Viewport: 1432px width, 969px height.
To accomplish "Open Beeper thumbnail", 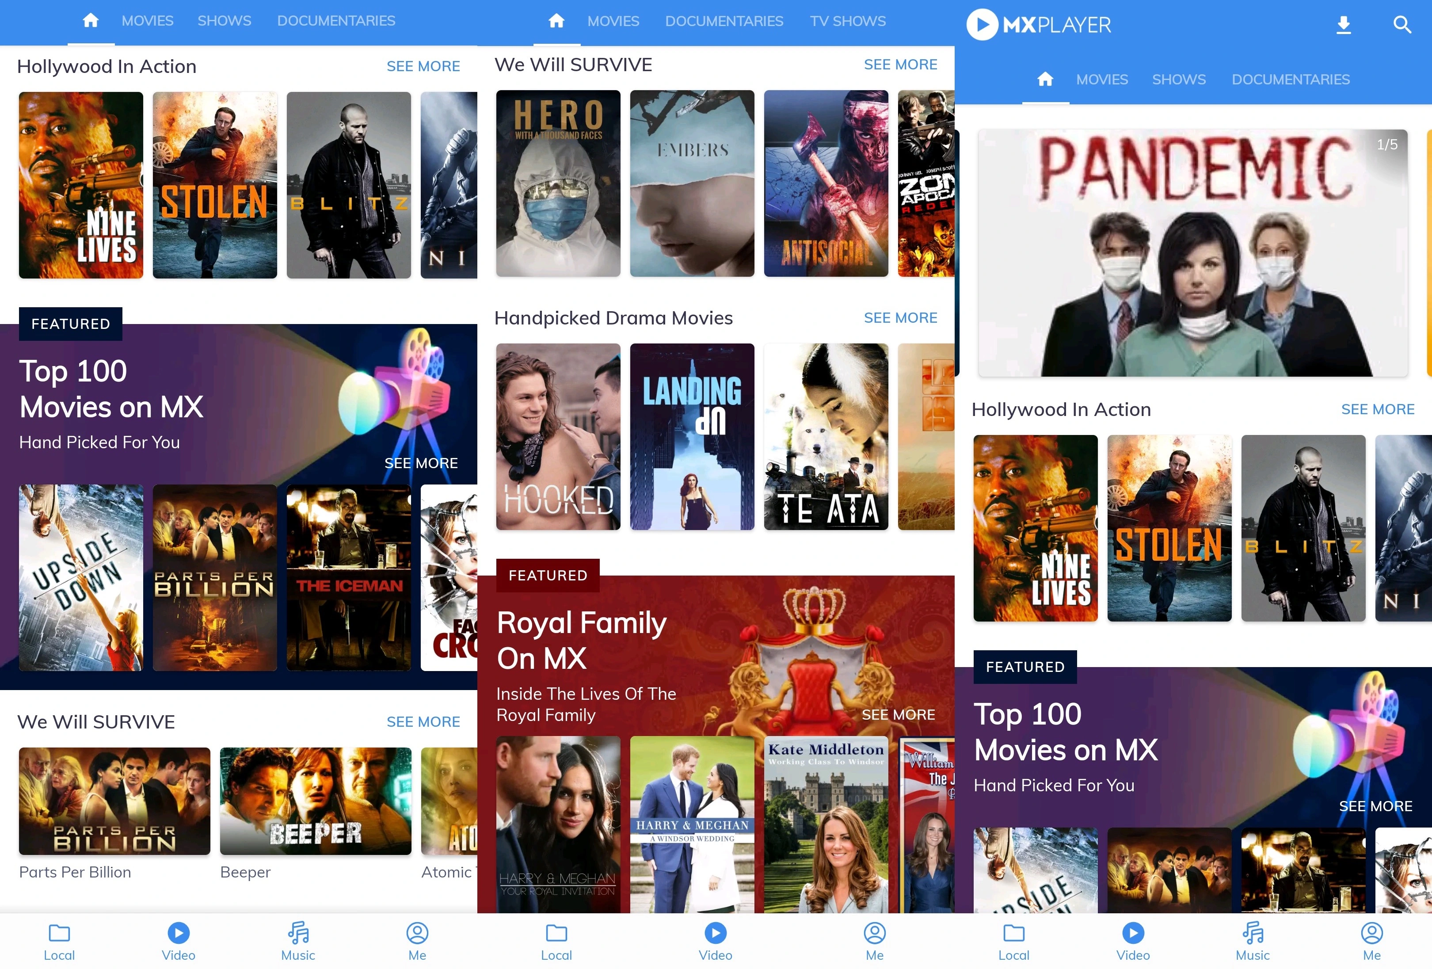I will [x=316, y=801].
